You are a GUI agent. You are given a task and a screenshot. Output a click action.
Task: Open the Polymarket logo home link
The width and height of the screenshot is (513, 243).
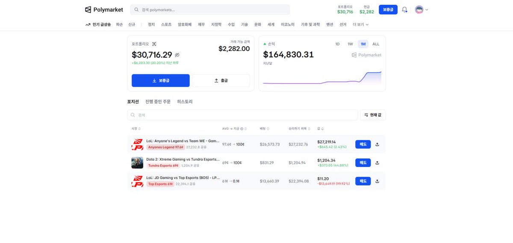click(104, 9)
